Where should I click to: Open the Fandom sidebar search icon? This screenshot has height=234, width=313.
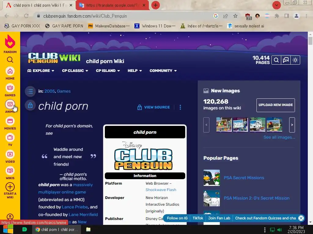[x=10, y=60]
